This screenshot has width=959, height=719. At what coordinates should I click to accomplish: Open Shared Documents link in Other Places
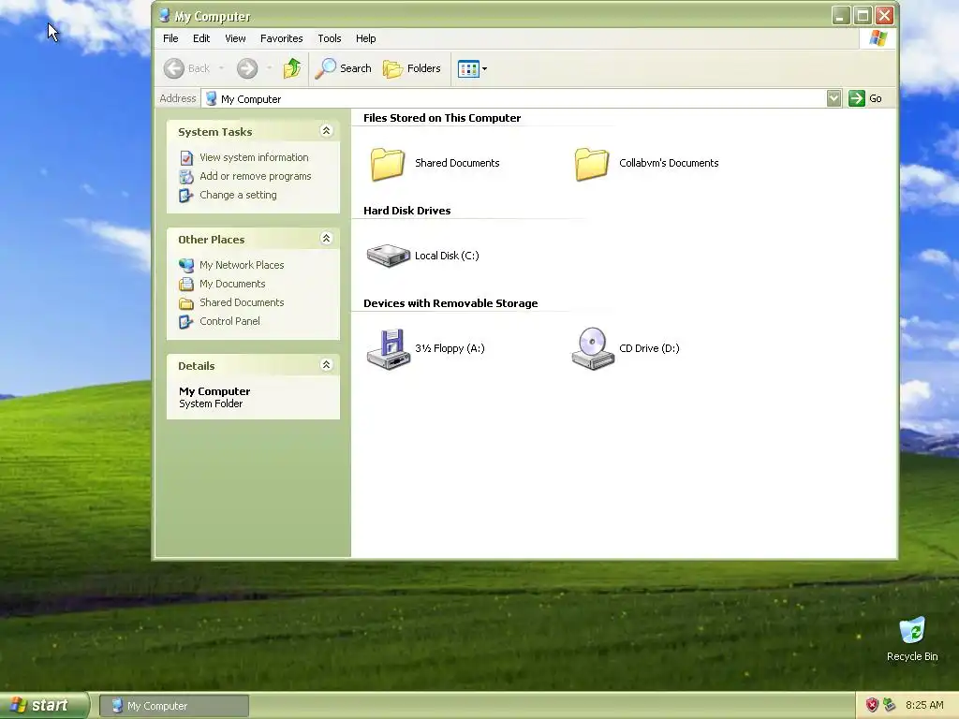[x=242, y=302]
